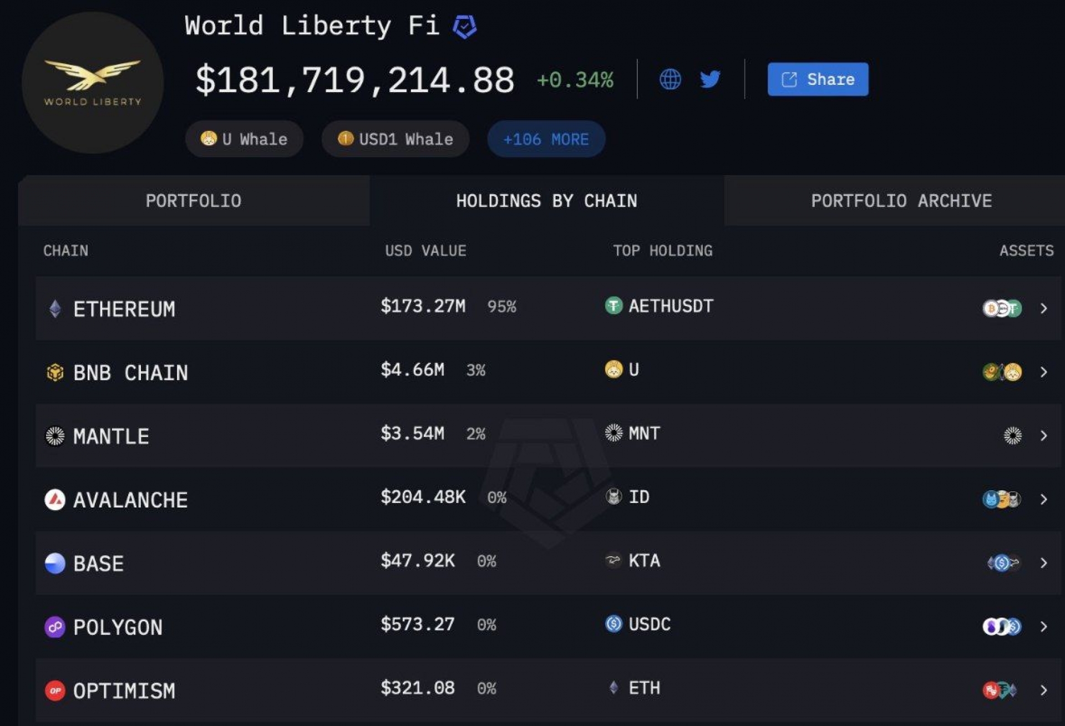This screenshot has height=726, width=1065.
Task: Click the Avalanche red chain icon
Action: 55,500
